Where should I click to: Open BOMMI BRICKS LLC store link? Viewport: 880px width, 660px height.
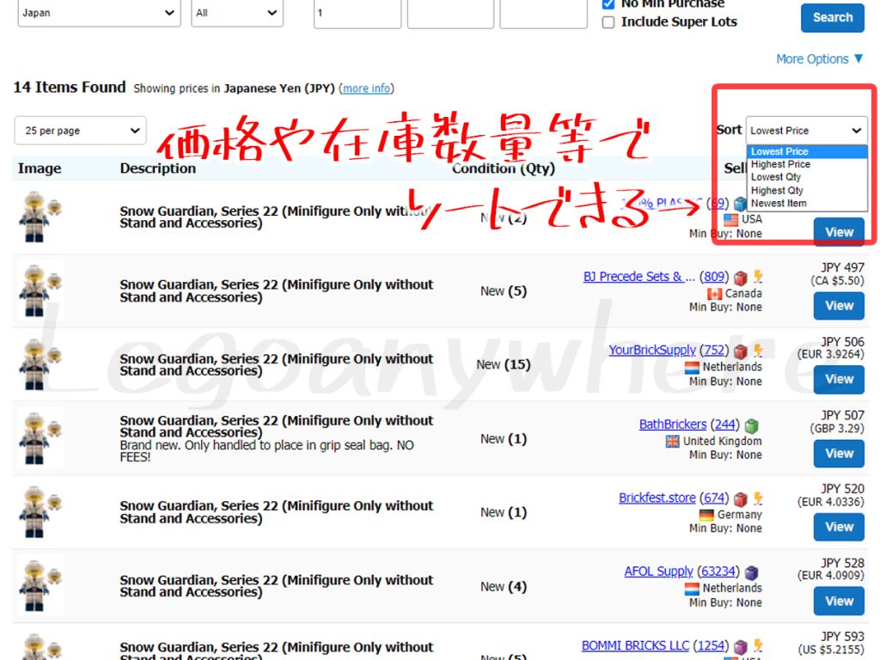coord(635,645)
